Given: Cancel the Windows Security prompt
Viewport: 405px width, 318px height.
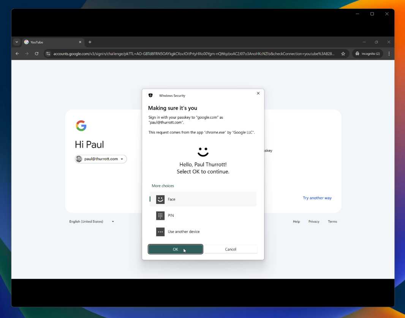Looking at the screenshot, I should click(231, 249).
